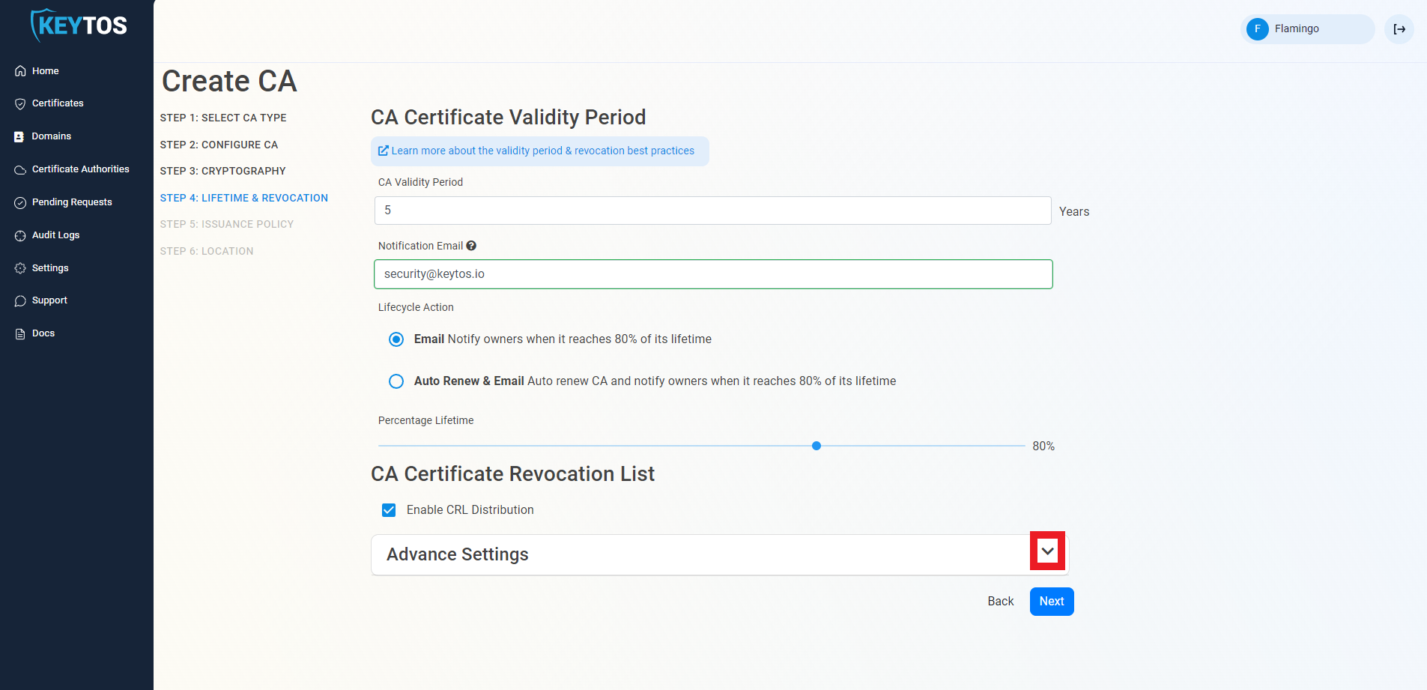This screenshot has width=1427, height=690.
Task: Go to Step 1: Select CA Type
Action: pos(223,118)
